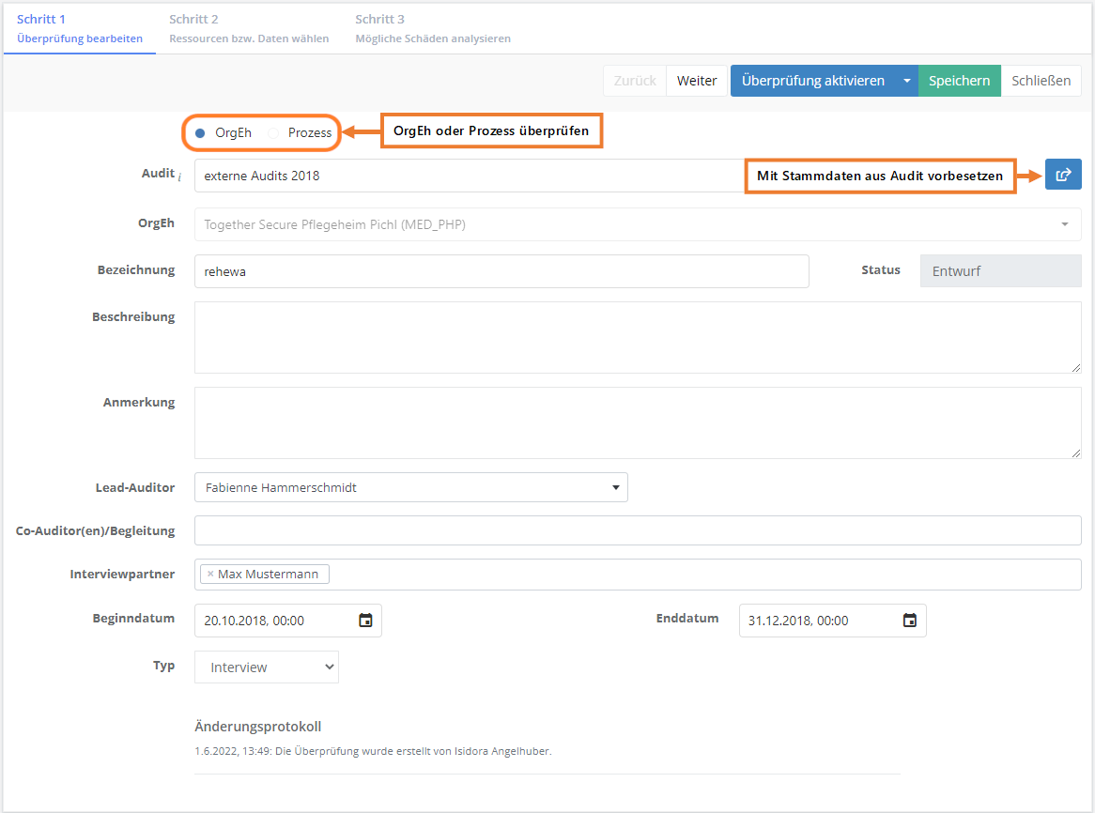Click into the Bezeichnung text field
Screen dimensions: 1095x813
pyautogui.click(x=501, y=271)
